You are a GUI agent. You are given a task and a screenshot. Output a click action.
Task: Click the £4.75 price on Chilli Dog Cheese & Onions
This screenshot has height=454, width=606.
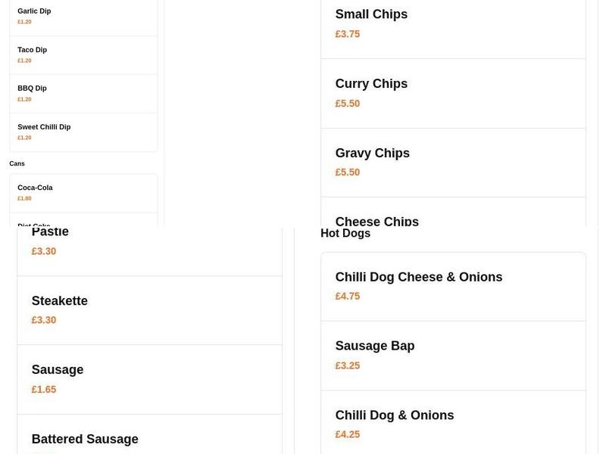coord(348,296)
